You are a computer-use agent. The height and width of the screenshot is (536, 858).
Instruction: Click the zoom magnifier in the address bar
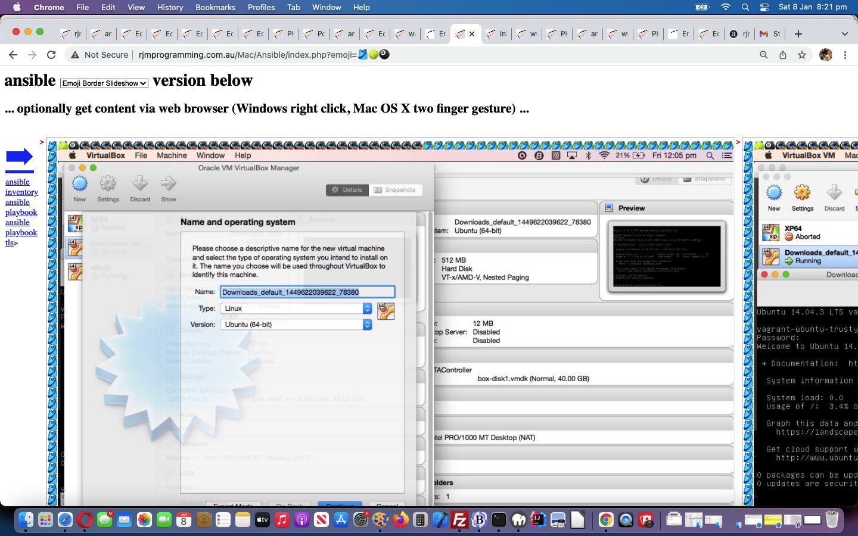pyautogui.click(x=763, y=55)
